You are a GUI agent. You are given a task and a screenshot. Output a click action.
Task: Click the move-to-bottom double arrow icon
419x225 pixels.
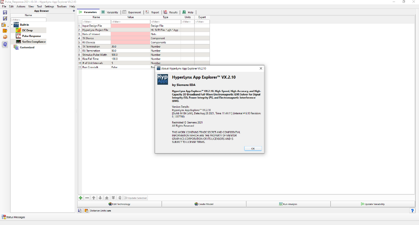113,198
